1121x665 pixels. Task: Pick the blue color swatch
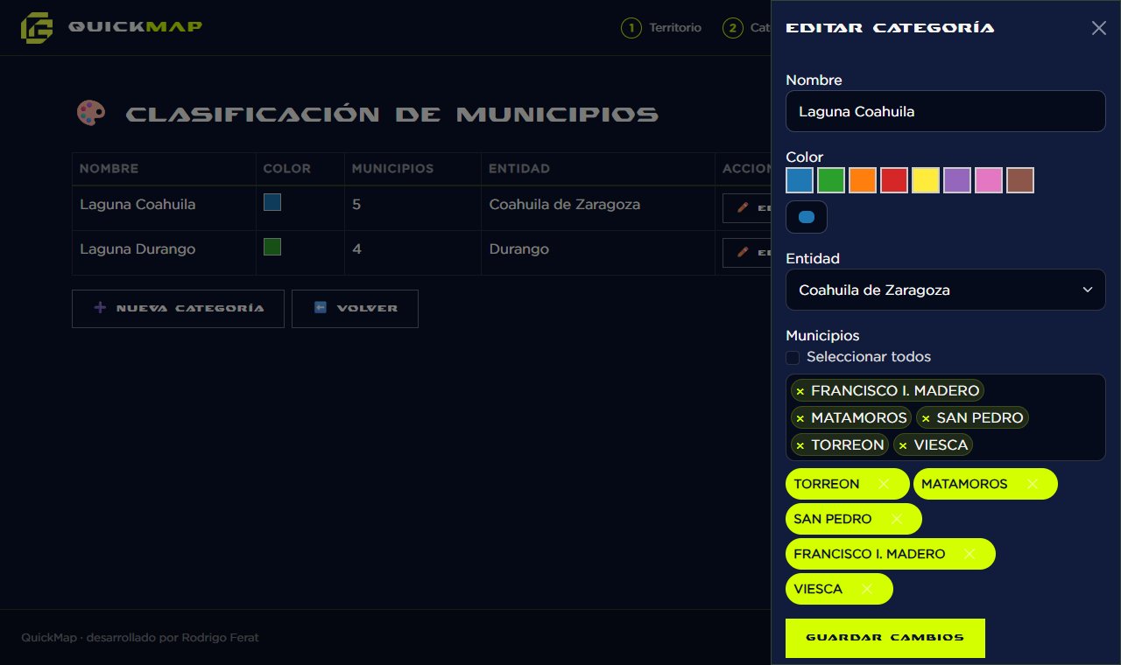pos(800,180)
